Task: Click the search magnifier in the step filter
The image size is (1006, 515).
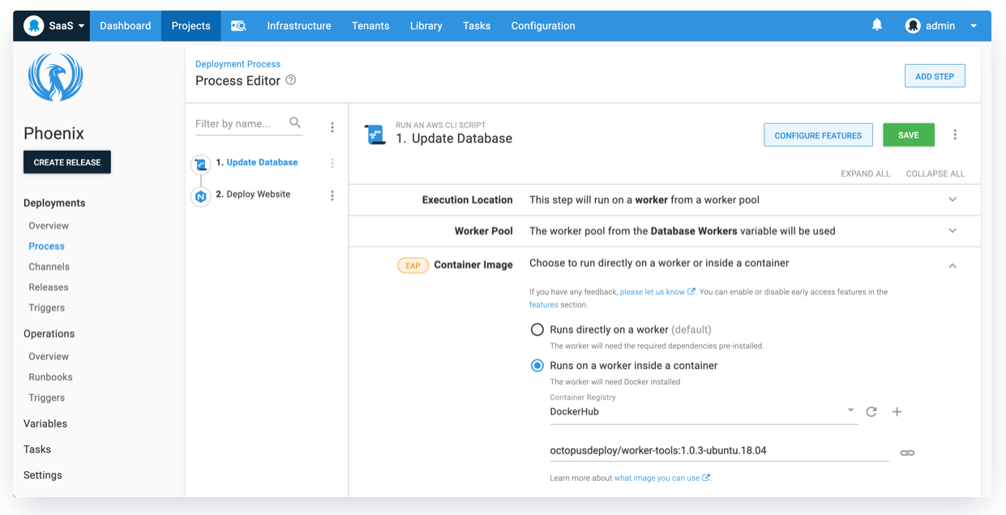Action: coord(294,123)
